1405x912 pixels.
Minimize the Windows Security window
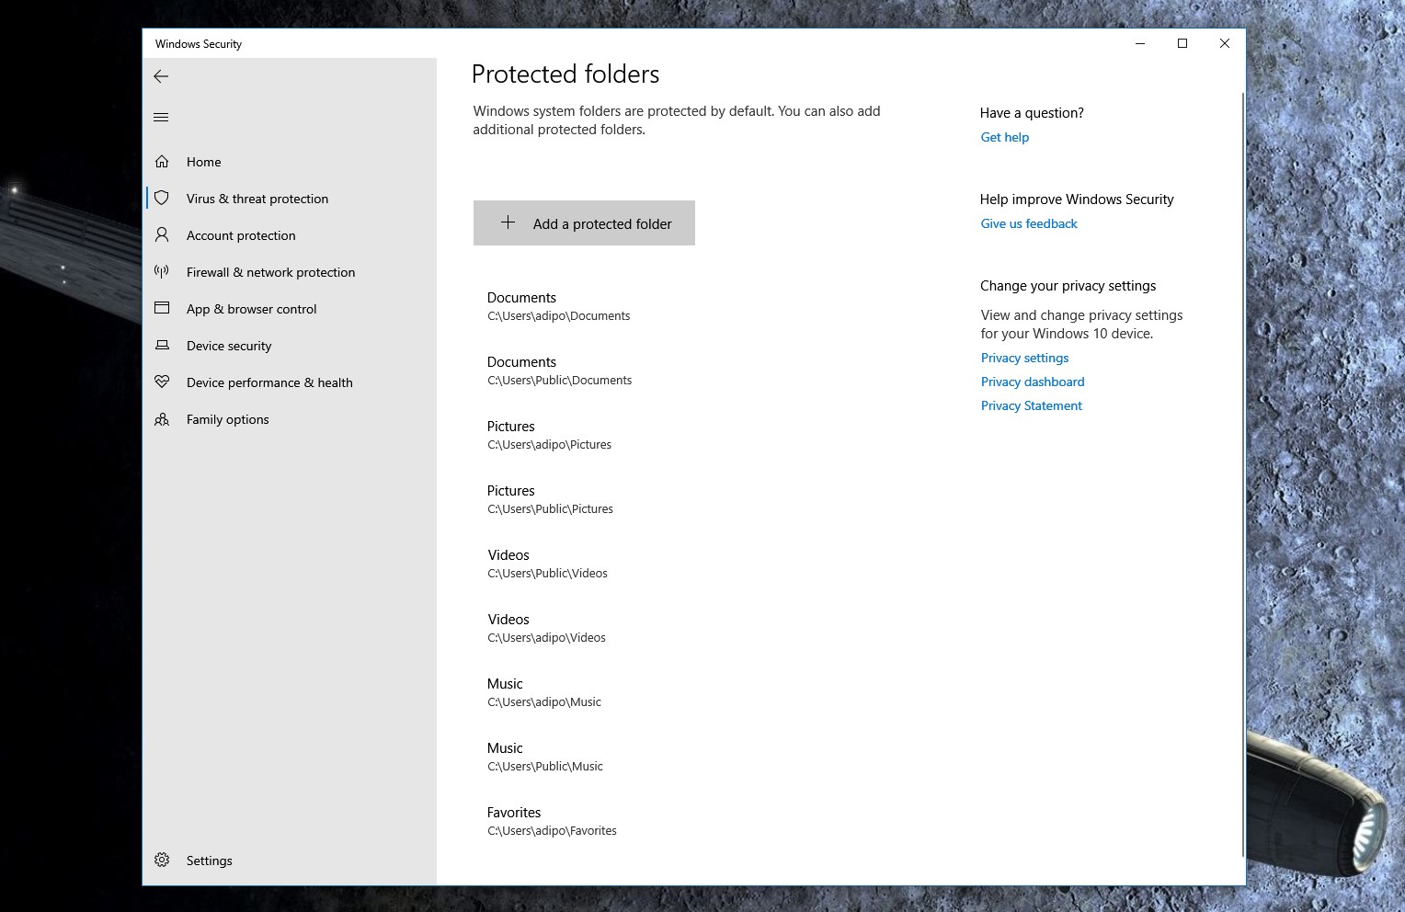click(1140, 43)
